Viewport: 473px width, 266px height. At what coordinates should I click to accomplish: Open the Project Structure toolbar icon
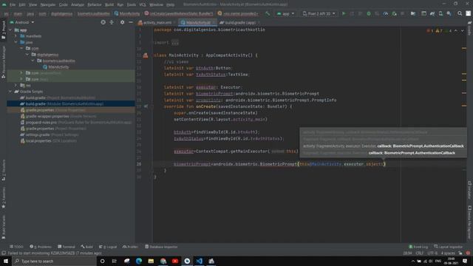click(x=413, y=13)
